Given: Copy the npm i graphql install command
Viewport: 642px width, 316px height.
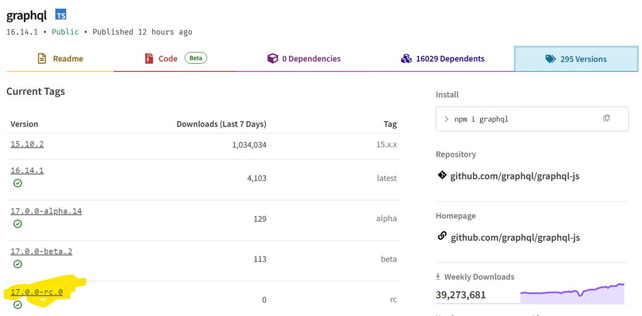Looking at the screenshot, I should pos(606,118).
